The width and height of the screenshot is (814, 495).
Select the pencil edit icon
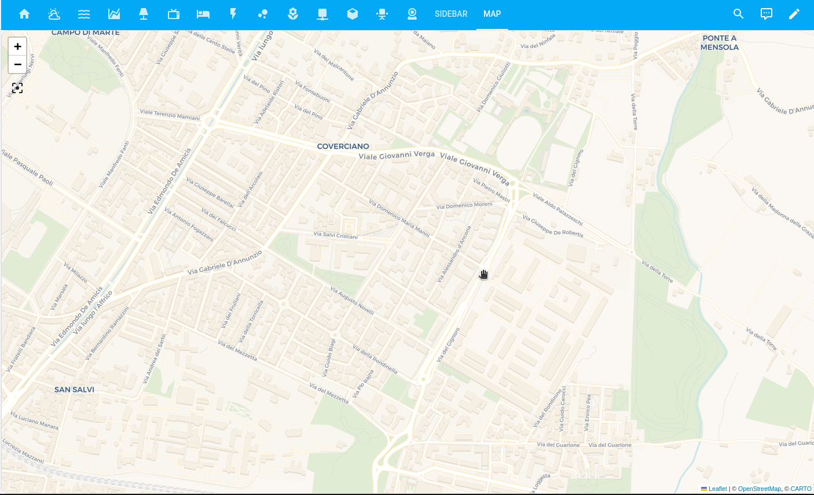click(794, 13)
